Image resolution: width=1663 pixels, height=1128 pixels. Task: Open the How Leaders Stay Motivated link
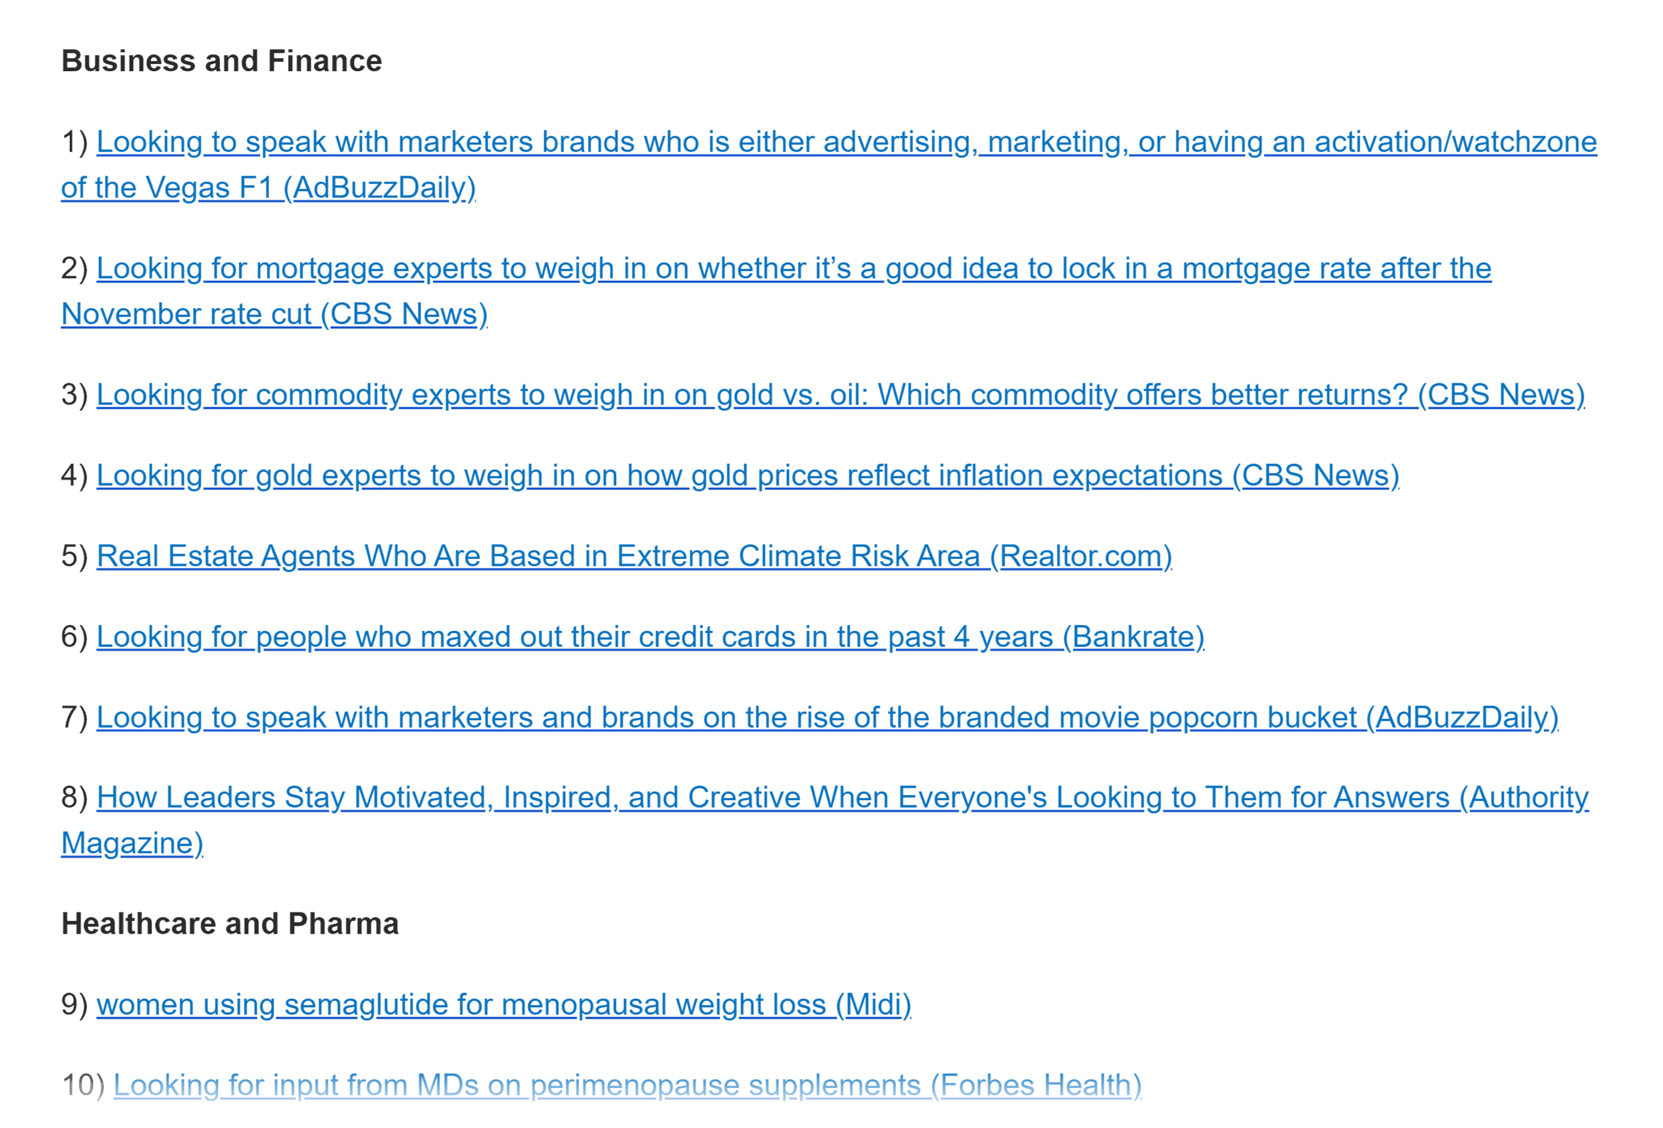[x=841, y=798]
